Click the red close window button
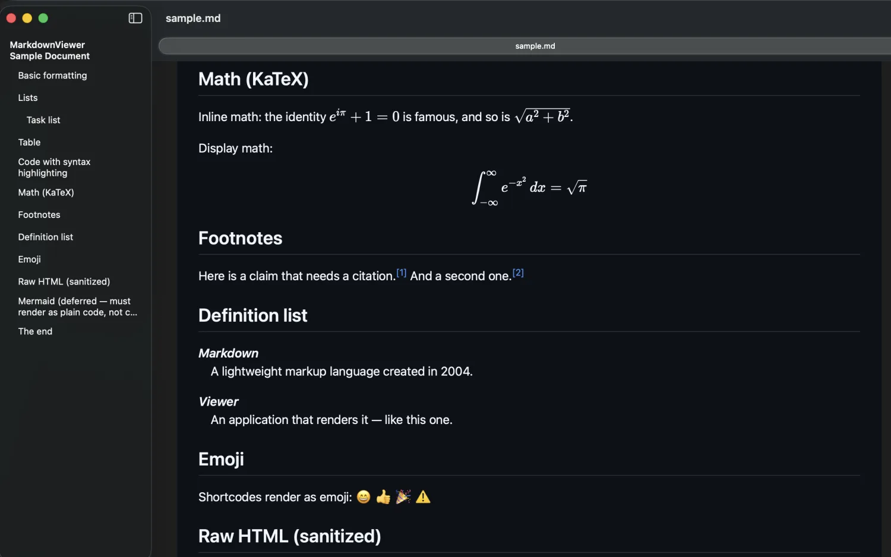The height and width of the screenshot is (557, 891). click(11, 18)
